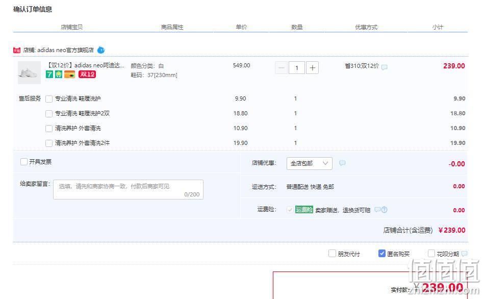Click the 普通配送 快递 免邮 shipping text

[x=310, y=187]
